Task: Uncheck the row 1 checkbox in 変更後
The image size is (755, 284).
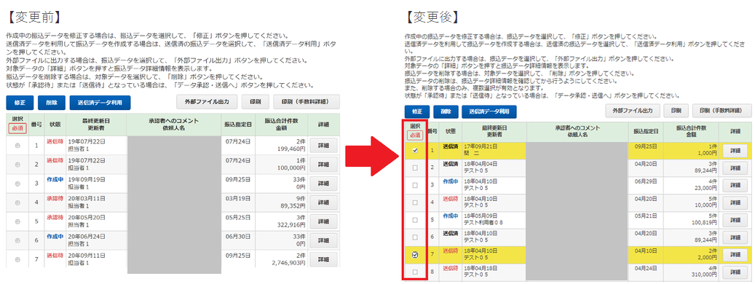Action: pos(415,151)
